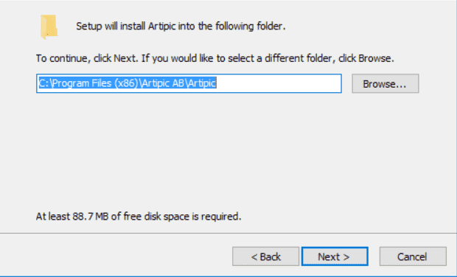Focus the install folder path field
This screenshot has width=457, height=277.
click(189, 83)
